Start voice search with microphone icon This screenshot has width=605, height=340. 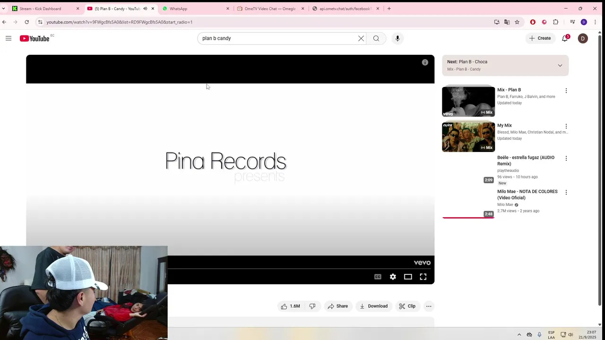tap(398, 38)
